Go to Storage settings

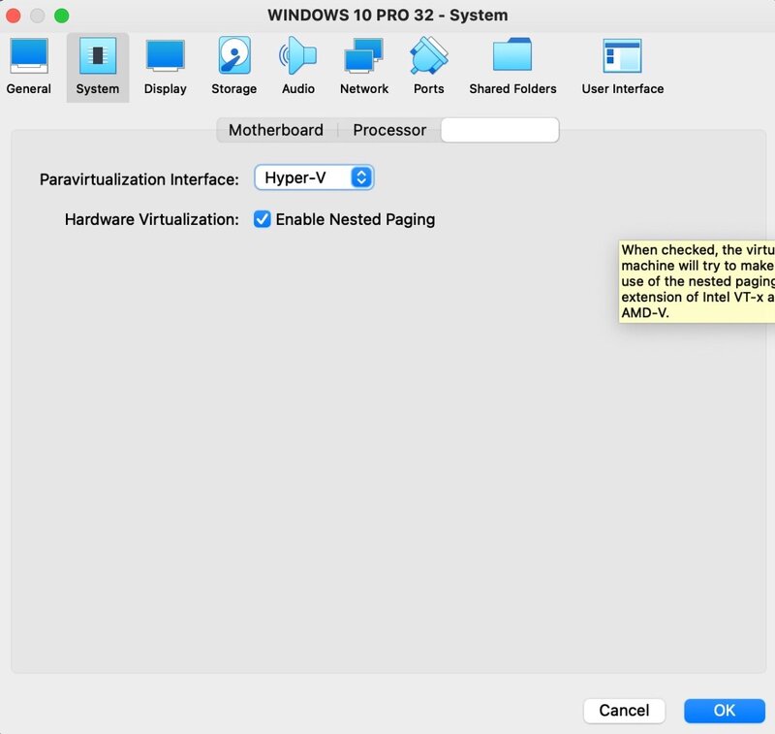234,67
